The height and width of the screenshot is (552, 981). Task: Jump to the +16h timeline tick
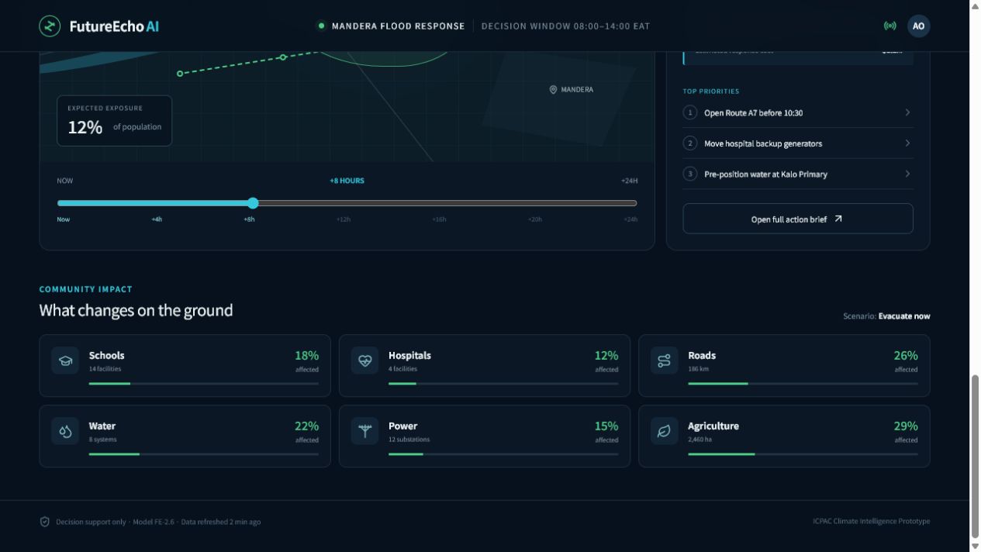tap(439, 219)
